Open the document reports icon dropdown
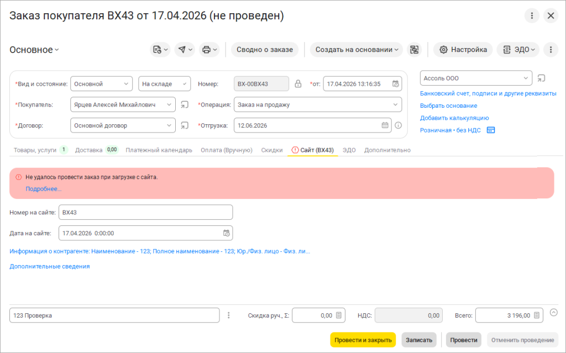 (x=160, y=50)
